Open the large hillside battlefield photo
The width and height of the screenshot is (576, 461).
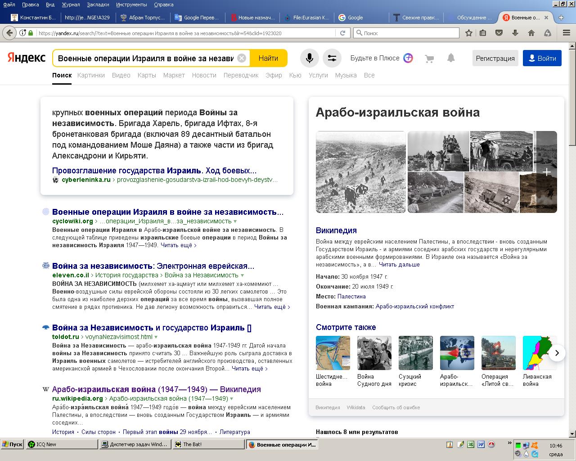pyautogui.click(x=360, y=172)
